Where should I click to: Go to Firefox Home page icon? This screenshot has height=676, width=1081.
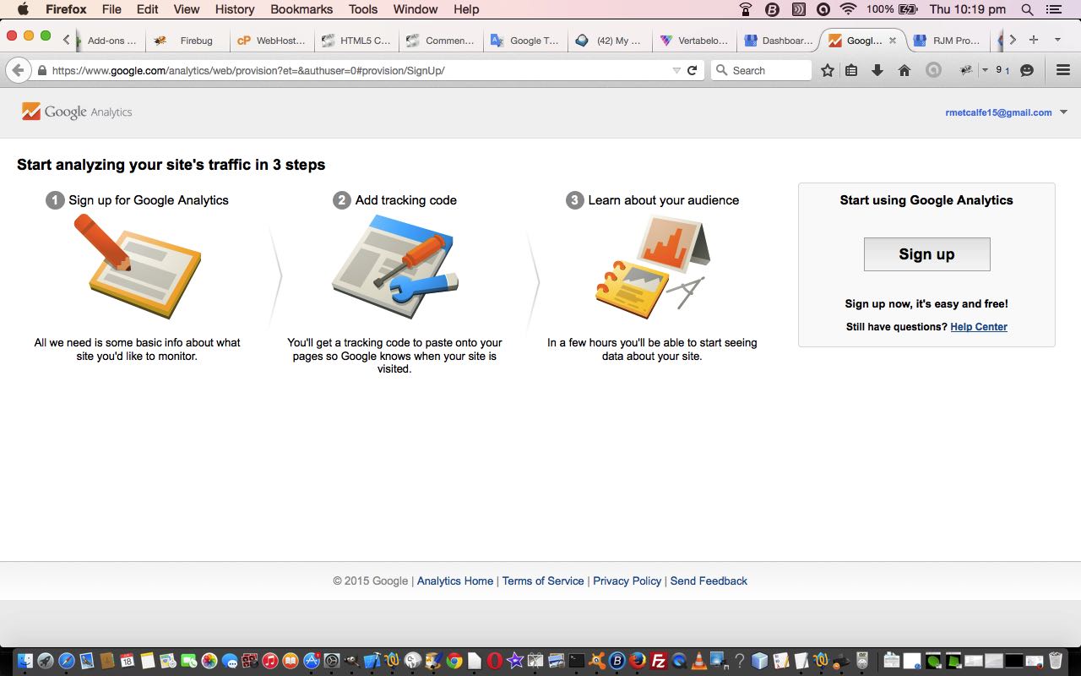tap(904, 70)
